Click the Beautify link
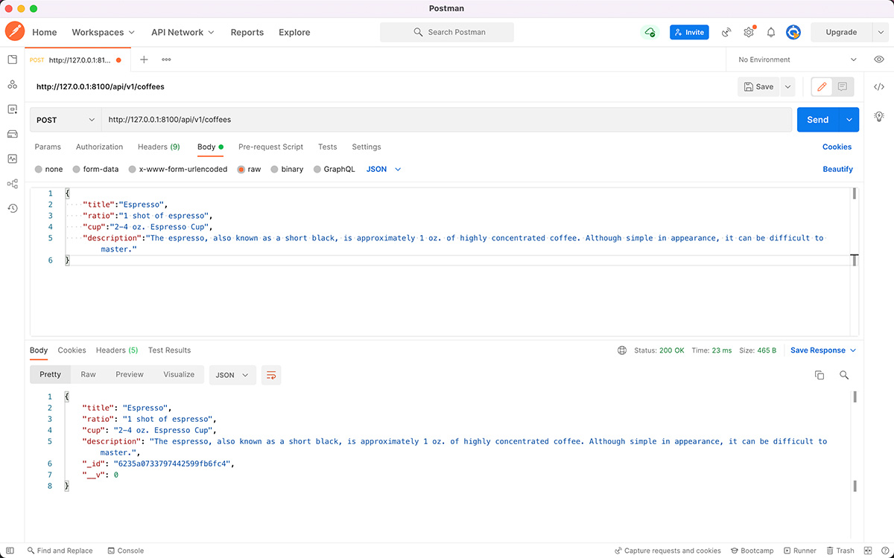This screenshot has height=558, width=894. [x=837, y=170]
